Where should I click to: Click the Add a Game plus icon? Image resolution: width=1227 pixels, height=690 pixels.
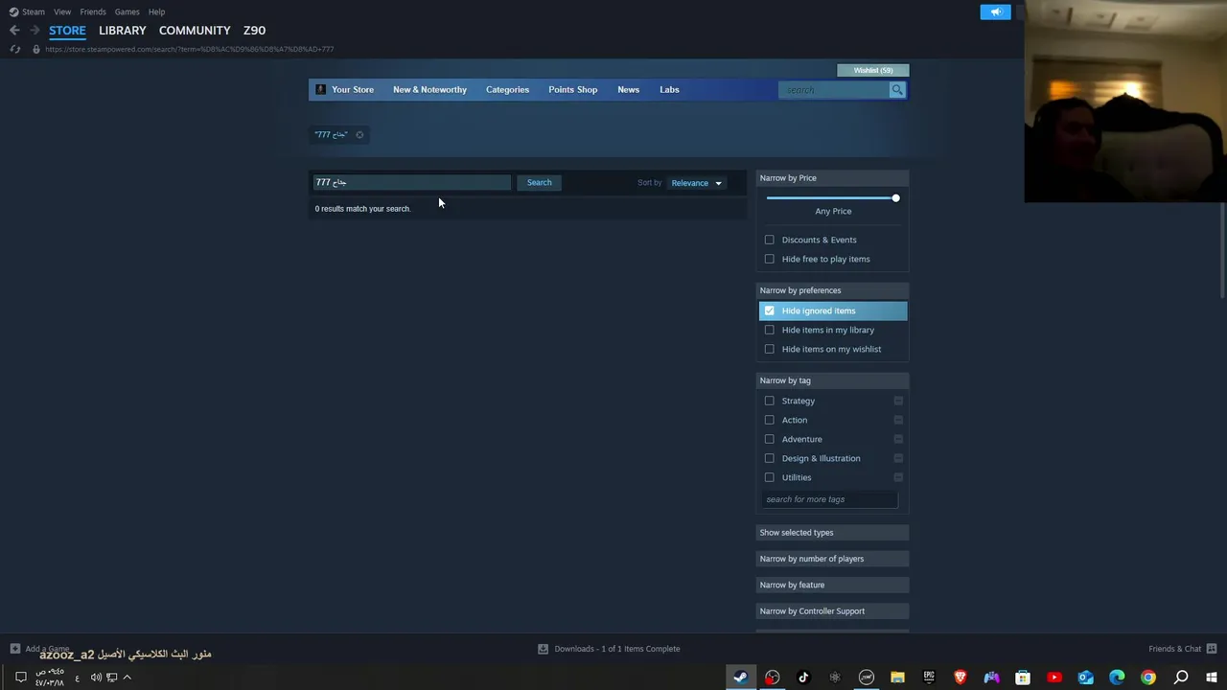14,649
